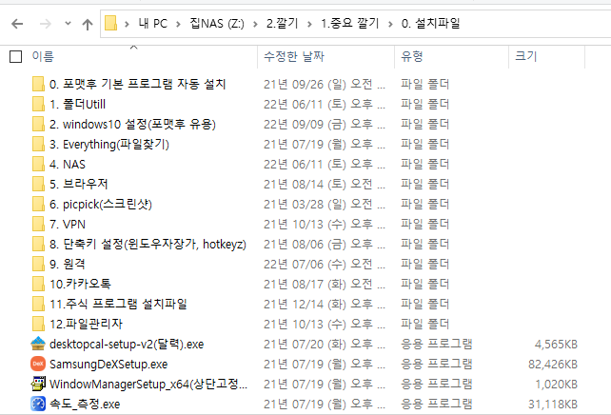Screen dimensions: 611x415
Task: Select folder icon of 9. 원격
Action: [38, 264]
